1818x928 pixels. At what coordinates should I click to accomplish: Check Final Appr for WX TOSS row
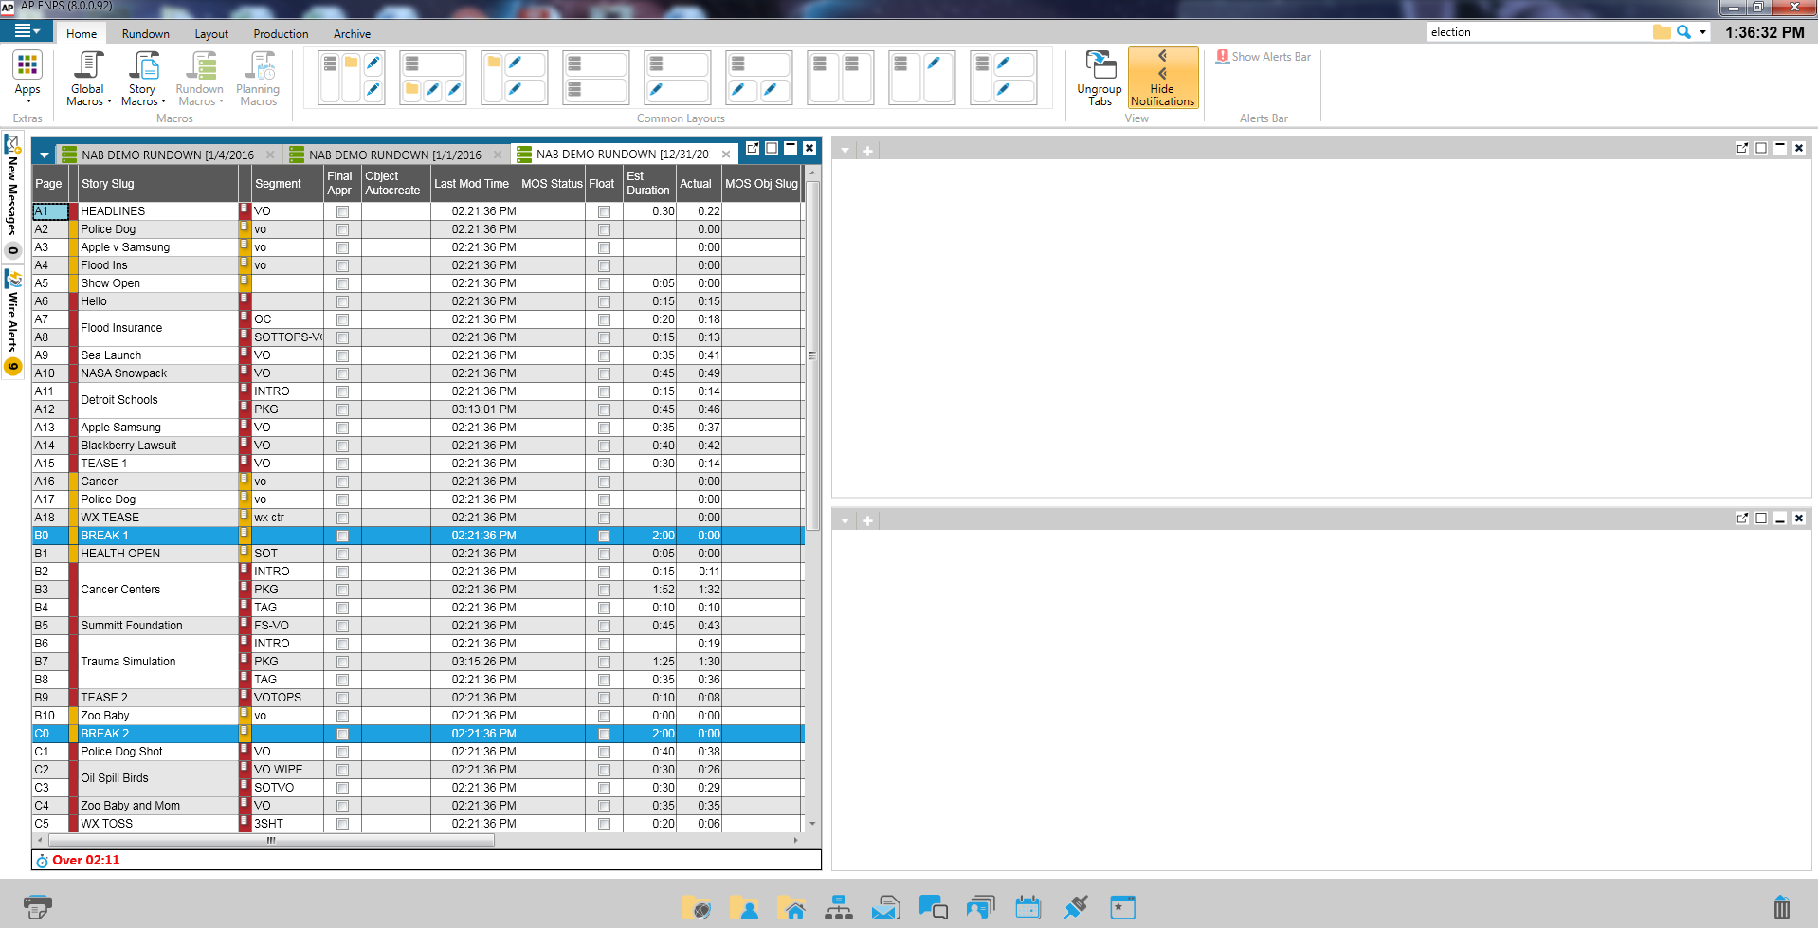342,825
